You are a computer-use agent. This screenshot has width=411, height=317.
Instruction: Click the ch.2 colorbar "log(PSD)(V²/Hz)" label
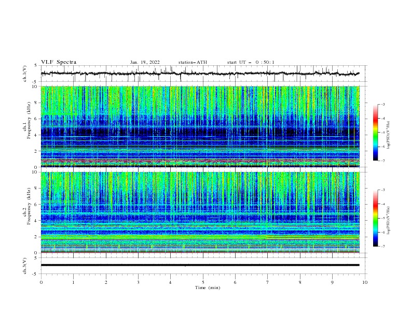(388, 221)
